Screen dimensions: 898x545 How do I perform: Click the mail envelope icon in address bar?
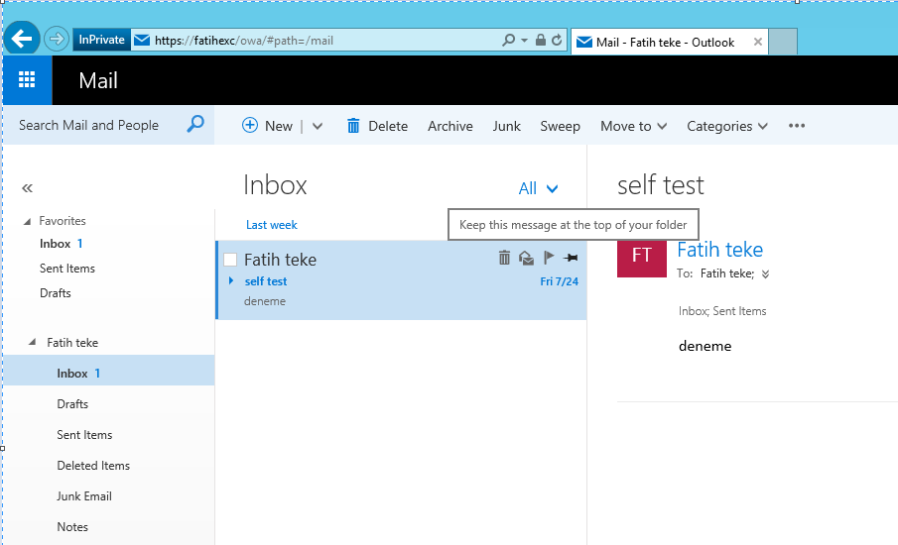point(142,40)
